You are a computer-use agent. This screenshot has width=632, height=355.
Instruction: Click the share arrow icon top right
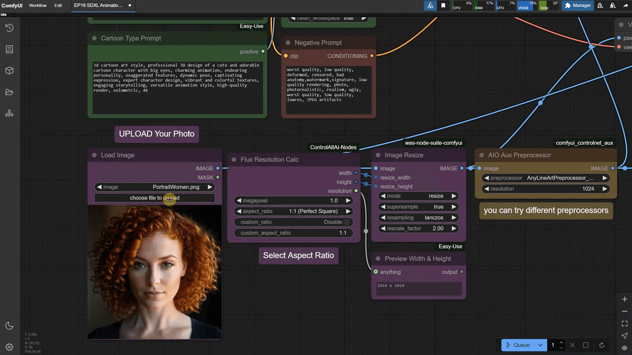(x=625, y=6)
